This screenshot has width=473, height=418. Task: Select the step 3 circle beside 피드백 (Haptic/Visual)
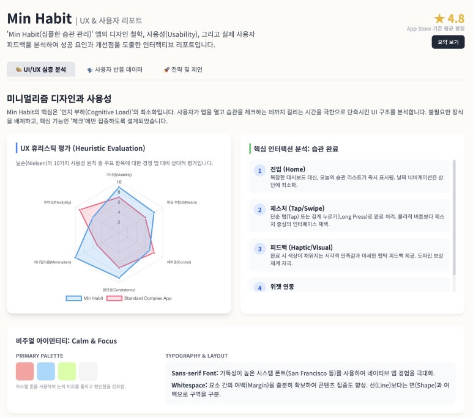[x=259, y=249]
